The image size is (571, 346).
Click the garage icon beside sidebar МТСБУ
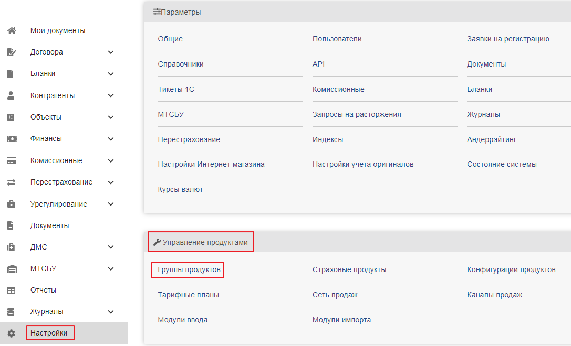12,268
